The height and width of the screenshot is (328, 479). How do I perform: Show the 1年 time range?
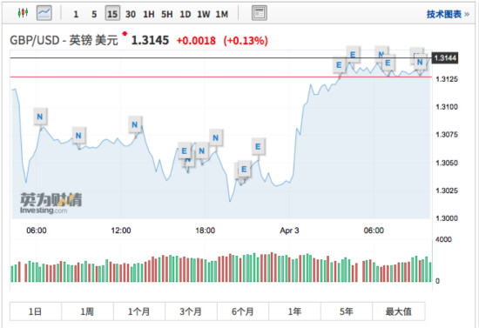(294, 311)
